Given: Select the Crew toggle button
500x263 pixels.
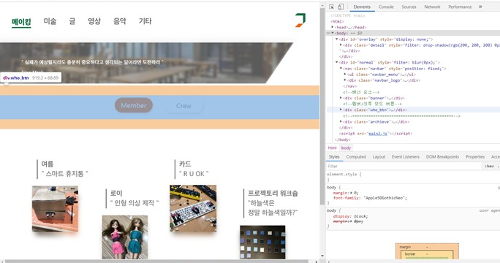Looking at the screenshot, I should pyautogui.click(x=183, y=106).
